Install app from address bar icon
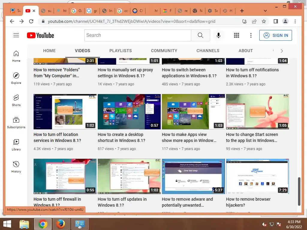The height and width of the screenshot is (230, 307). (245, 21)
